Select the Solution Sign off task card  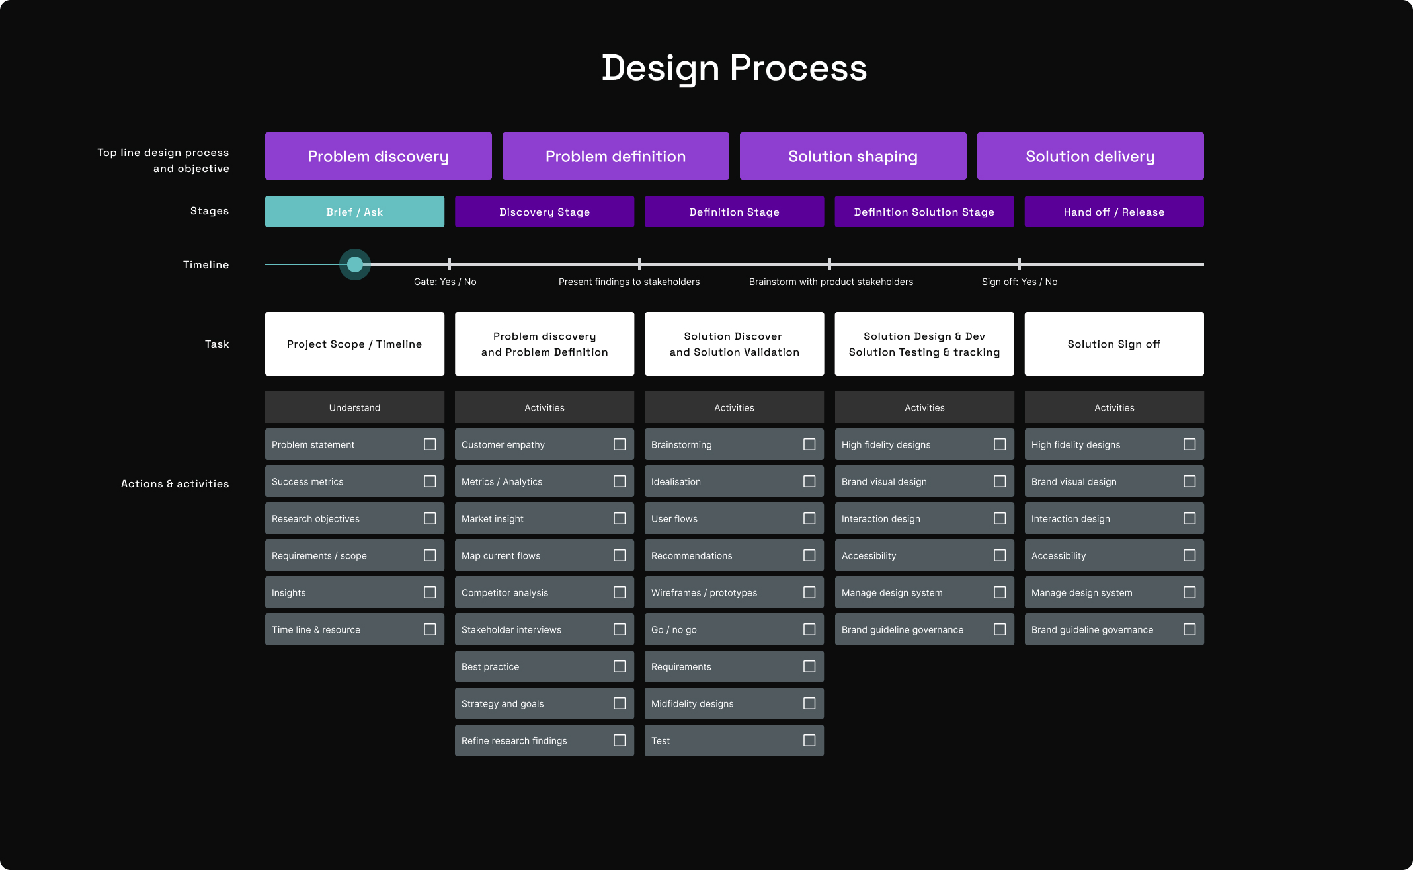[1114, 344]
